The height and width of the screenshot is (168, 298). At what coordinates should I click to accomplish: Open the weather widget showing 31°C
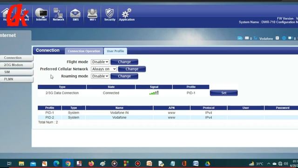click(256, 164)
